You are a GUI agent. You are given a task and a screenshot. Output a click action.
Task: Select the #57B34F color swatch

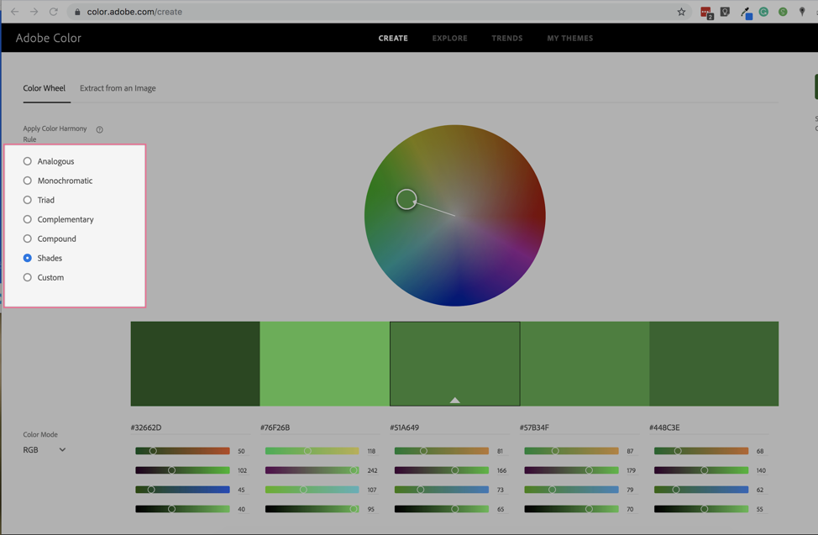[x=585, y=364]
